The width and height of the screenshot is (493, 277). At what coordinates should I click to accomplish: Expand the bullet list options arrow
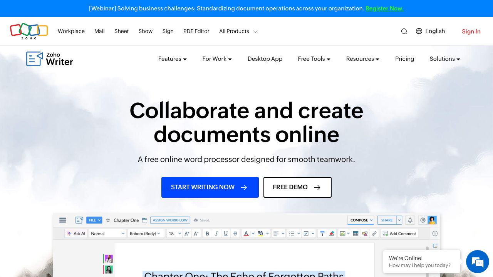[298, 234]
